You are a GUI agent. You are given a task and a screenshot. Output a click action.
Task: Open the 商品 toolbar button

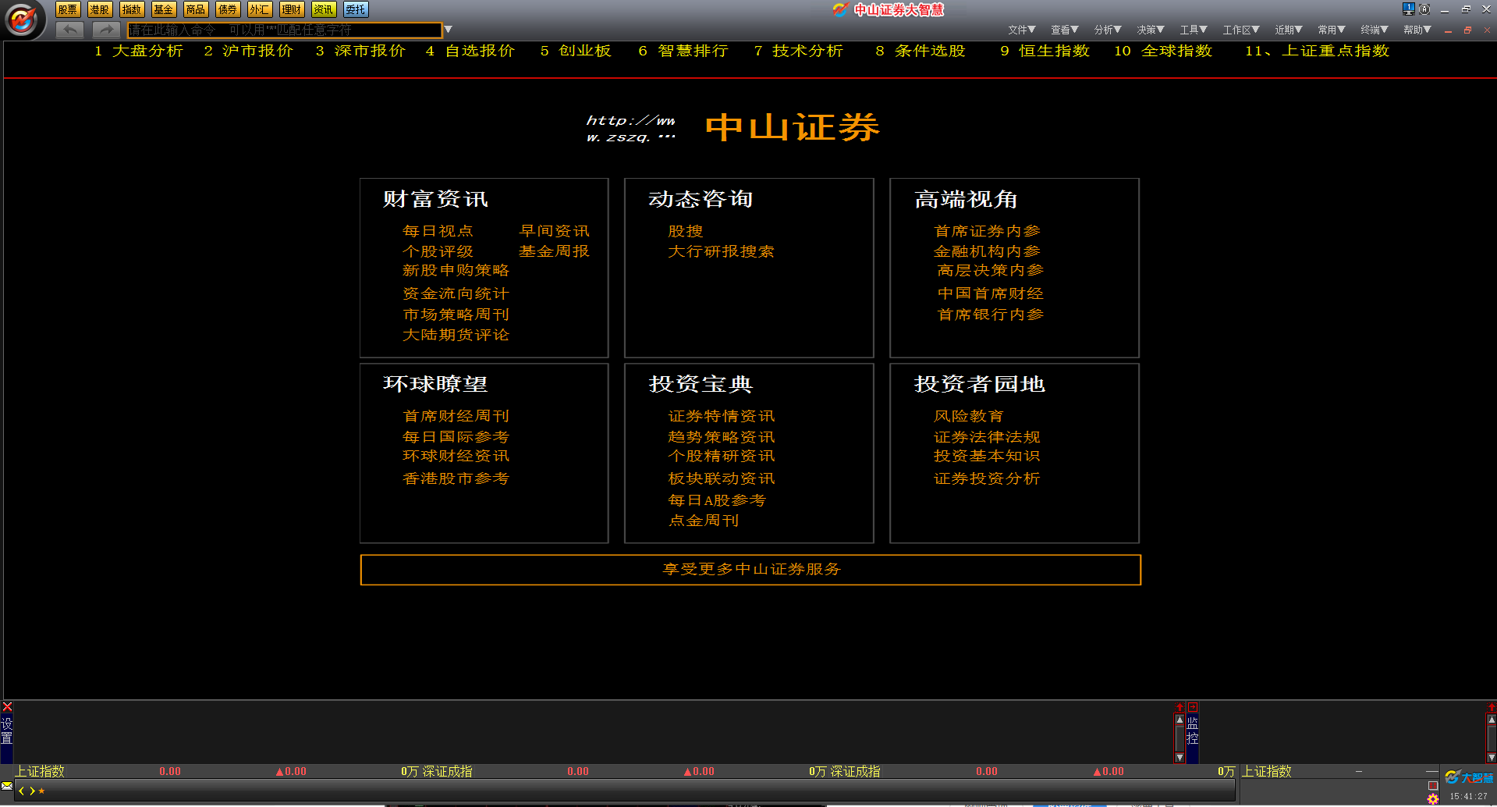pos(196,9)
